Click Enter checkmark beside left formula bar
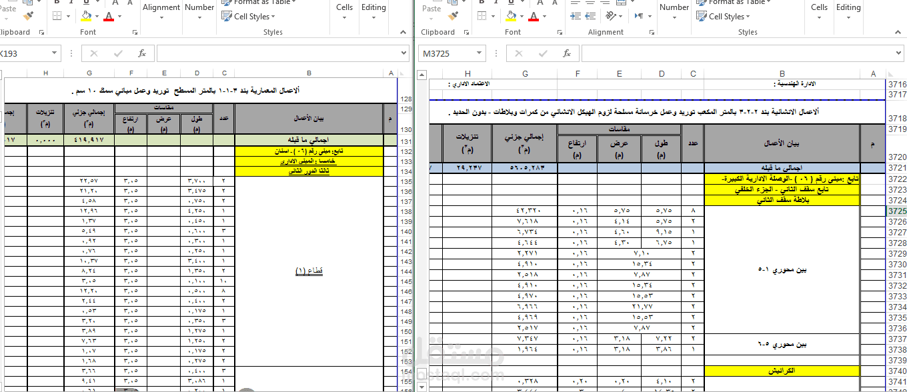 pos(118,53)
